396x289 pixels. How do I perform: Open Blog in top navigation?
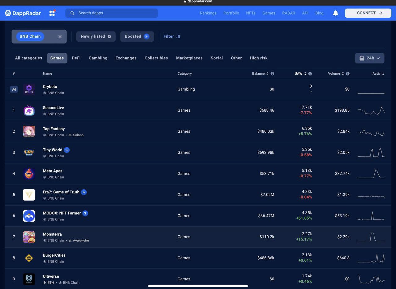point(319,13)
